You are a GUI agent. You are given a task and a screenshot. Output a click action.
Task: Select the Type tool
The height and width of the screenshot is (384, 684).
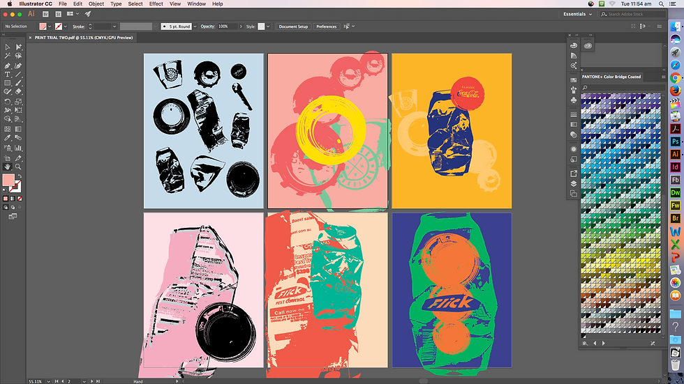coord(8,75)
